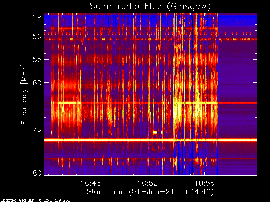
Task: Click the '80' frequency tick label
Action: tap(37, 173)
